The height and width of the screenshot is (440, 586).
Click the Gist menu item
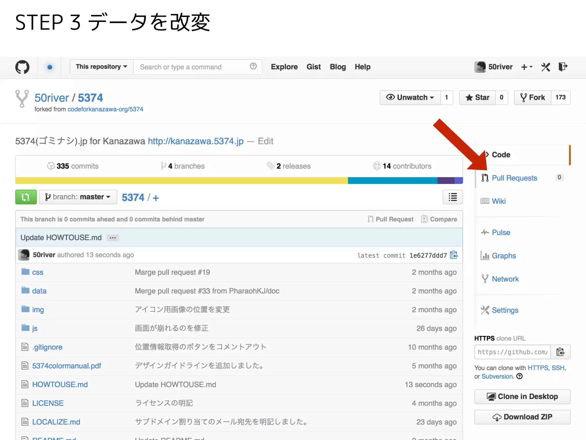pos(314,67)
